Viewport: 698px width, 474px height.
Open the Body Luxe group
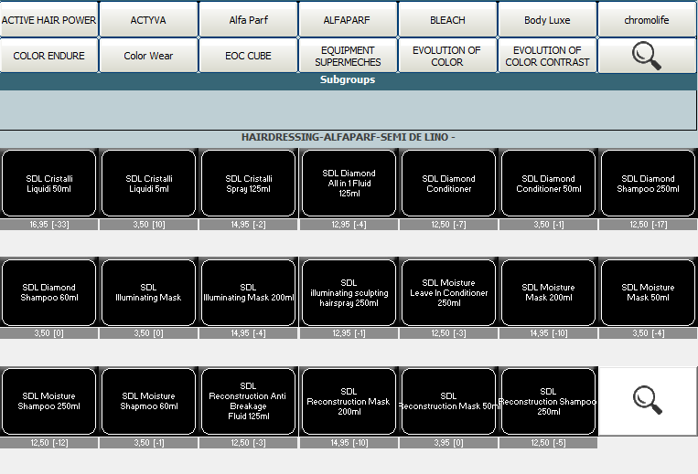click(x=547, y=20)
